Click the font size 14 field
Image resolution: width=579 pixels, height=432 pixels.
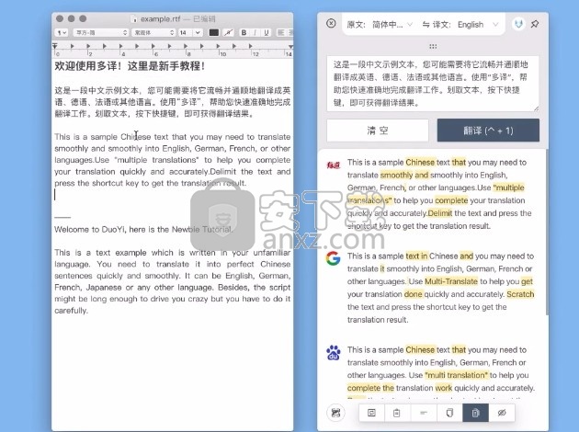click(185, 33)
